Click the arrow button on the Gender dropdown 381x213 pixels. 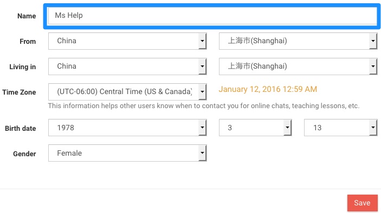(202, 153)
